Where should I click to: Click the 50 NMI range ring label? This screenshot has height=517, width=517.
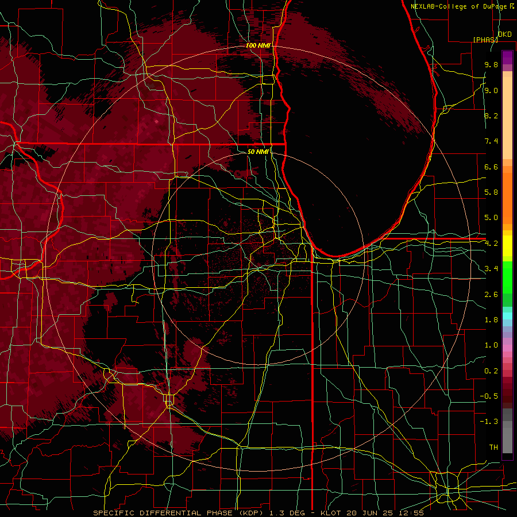(x=258, y=152)
